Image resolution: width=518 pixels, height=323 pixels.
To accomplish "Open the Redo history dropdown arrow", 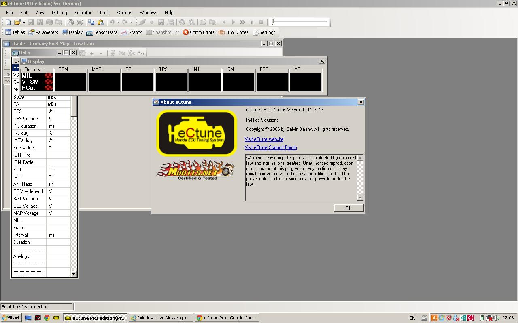I will coord(132,22).
